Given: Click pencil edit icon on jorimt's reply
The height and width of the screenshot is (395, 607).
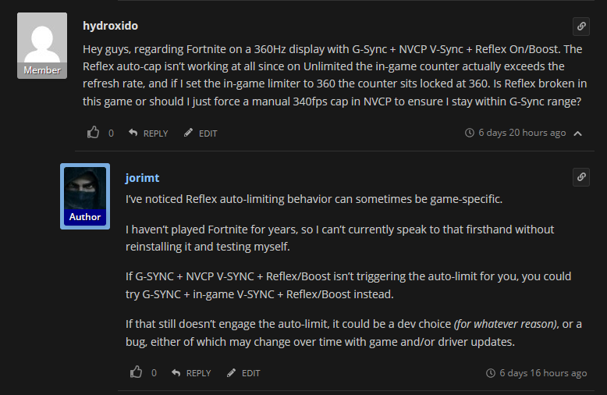Looking at the screenshot, I should point(232,373).
